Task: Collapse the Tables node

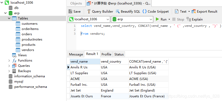Action: (9, 18)
